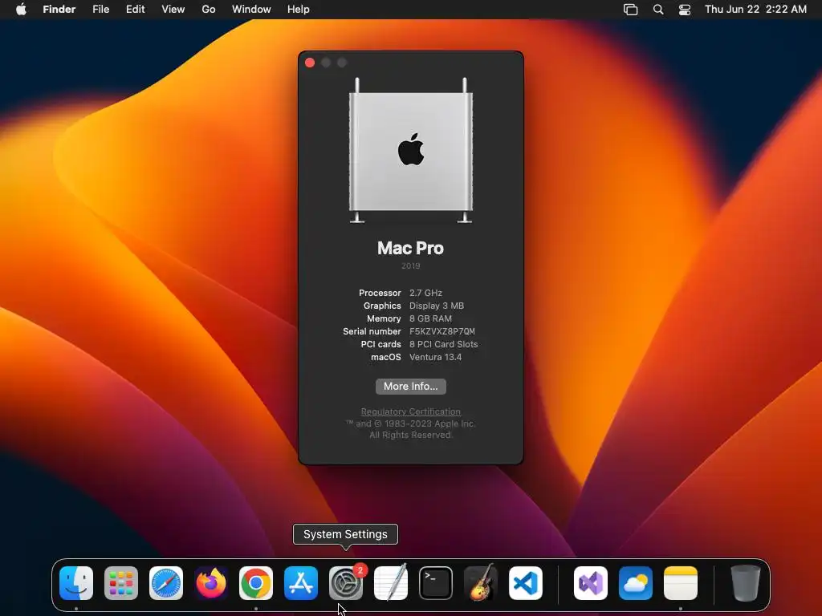Open Visual Studio Code in Dock
The height and width of the screenshot is (616, 822).
(525, 583)
